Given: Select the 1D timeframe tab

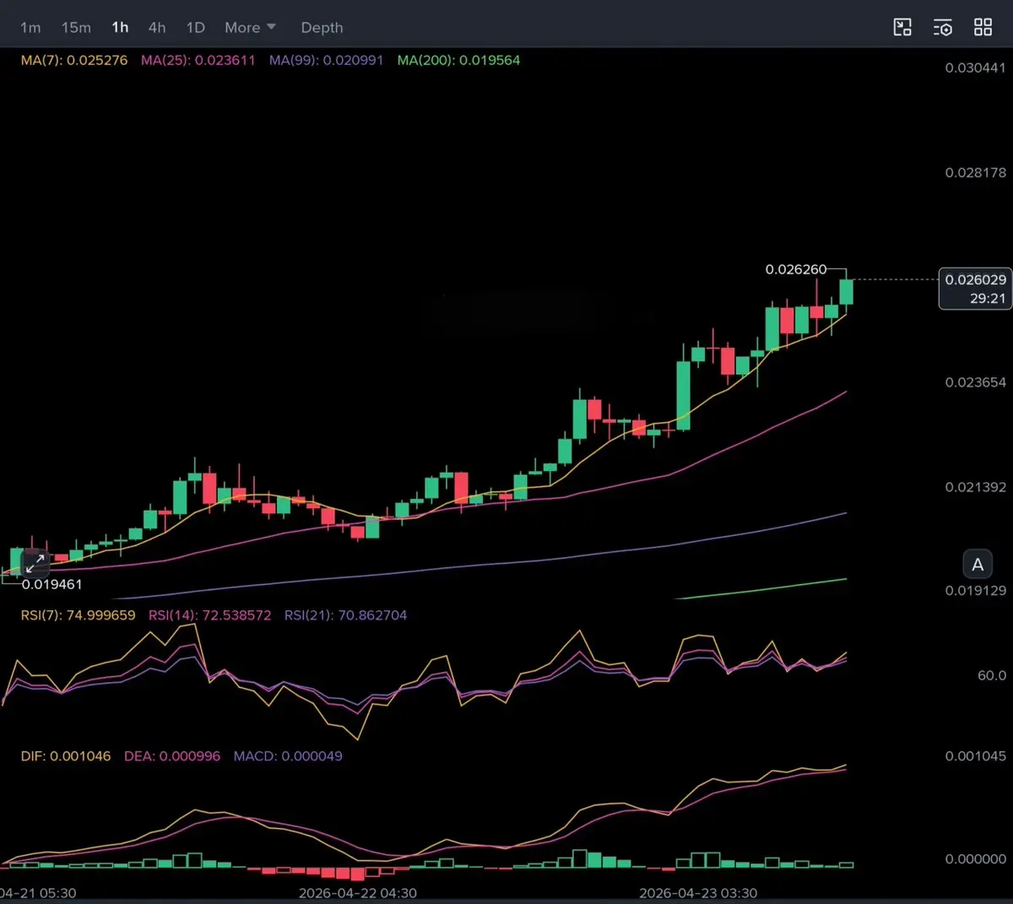Looking at the screenshot, I should (x=196, y=28).
